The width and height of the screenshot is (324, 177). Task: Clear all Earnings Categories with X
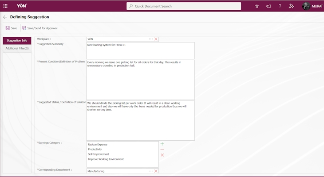click(x=162, y=155)
